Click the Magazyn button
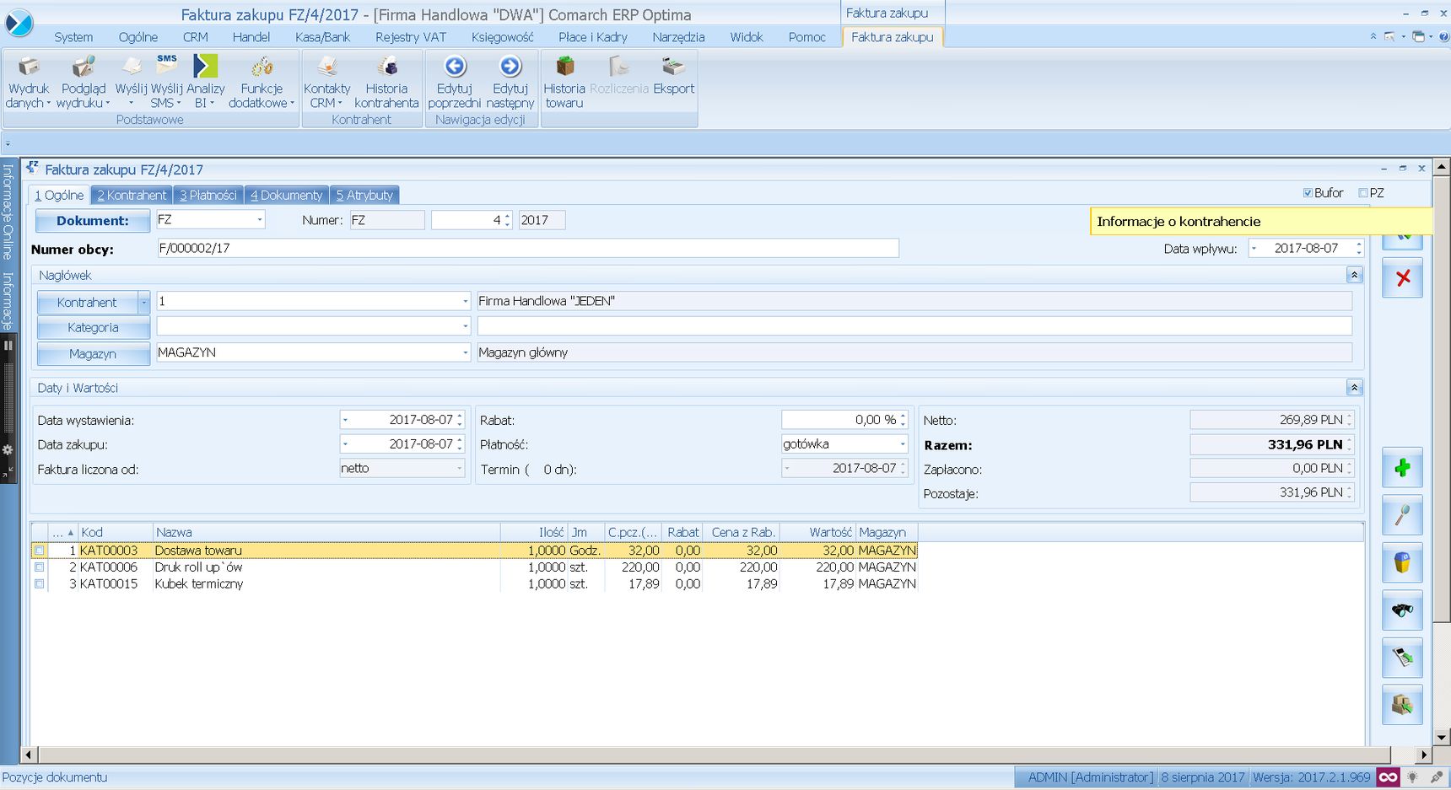 pos(93,354)
